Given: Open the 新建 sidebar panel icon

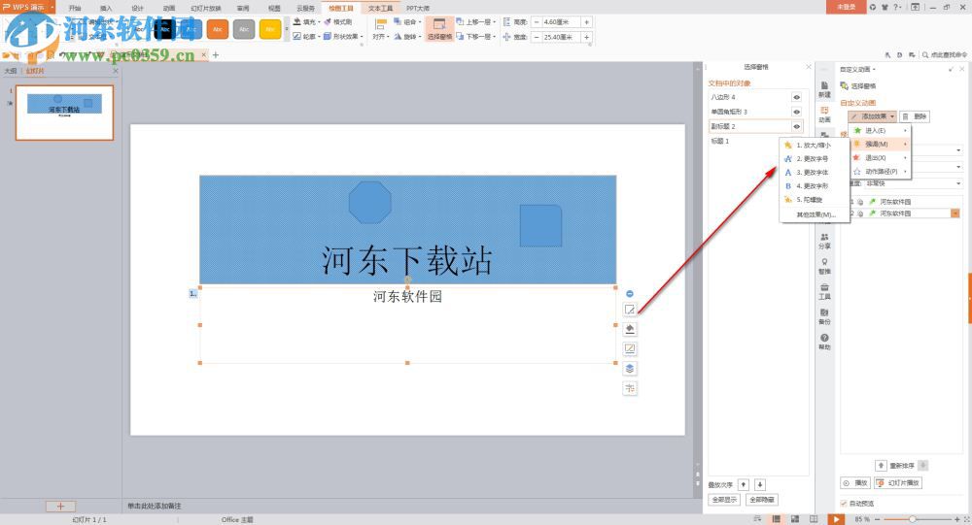Looking at the screenshot, I should 824,89.
